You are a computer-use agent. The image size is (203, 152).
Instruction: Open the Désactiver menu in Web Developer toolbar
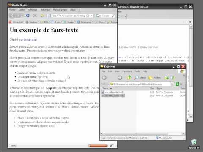click(x=16, y=22)
